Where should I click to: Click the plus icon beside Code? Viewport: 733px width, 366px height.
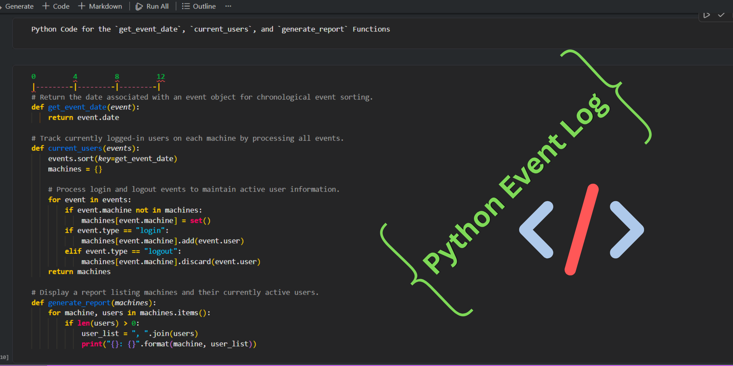46,6
